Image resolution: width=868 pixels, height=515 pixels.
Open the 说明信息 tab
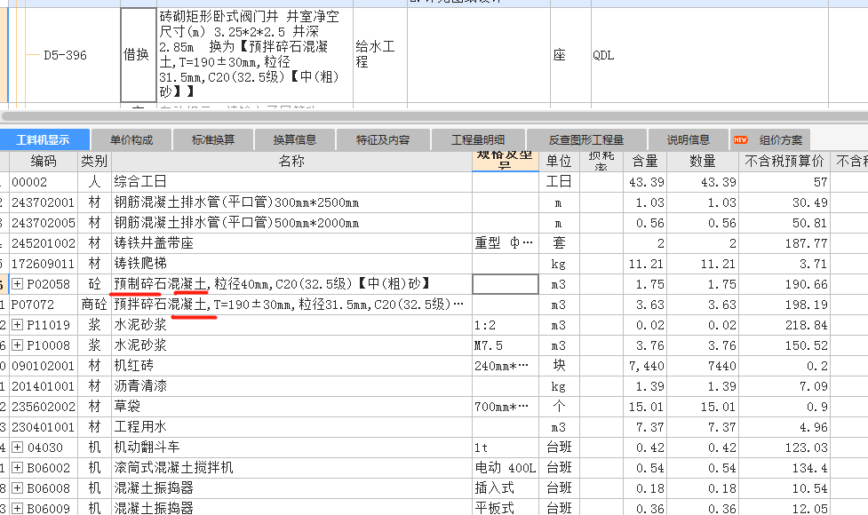click(x=688, y=140)
